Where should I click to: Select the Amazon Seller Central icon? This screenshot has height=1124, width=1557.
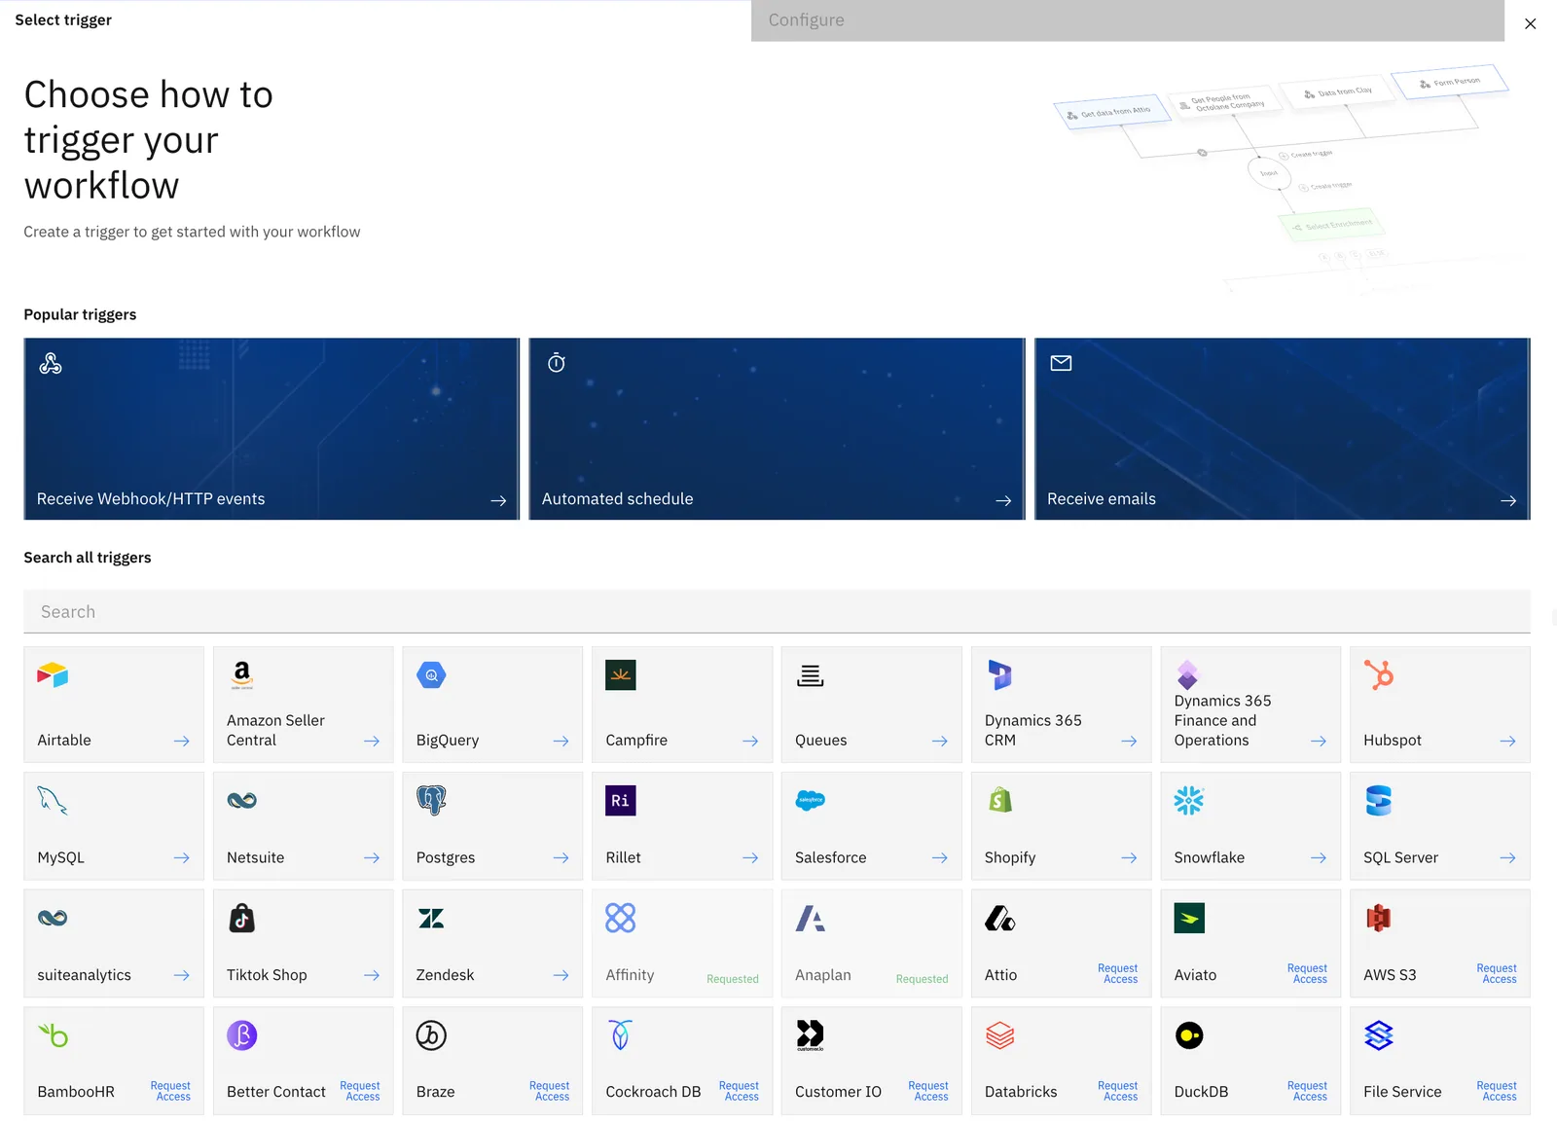(x=241, y=675)
